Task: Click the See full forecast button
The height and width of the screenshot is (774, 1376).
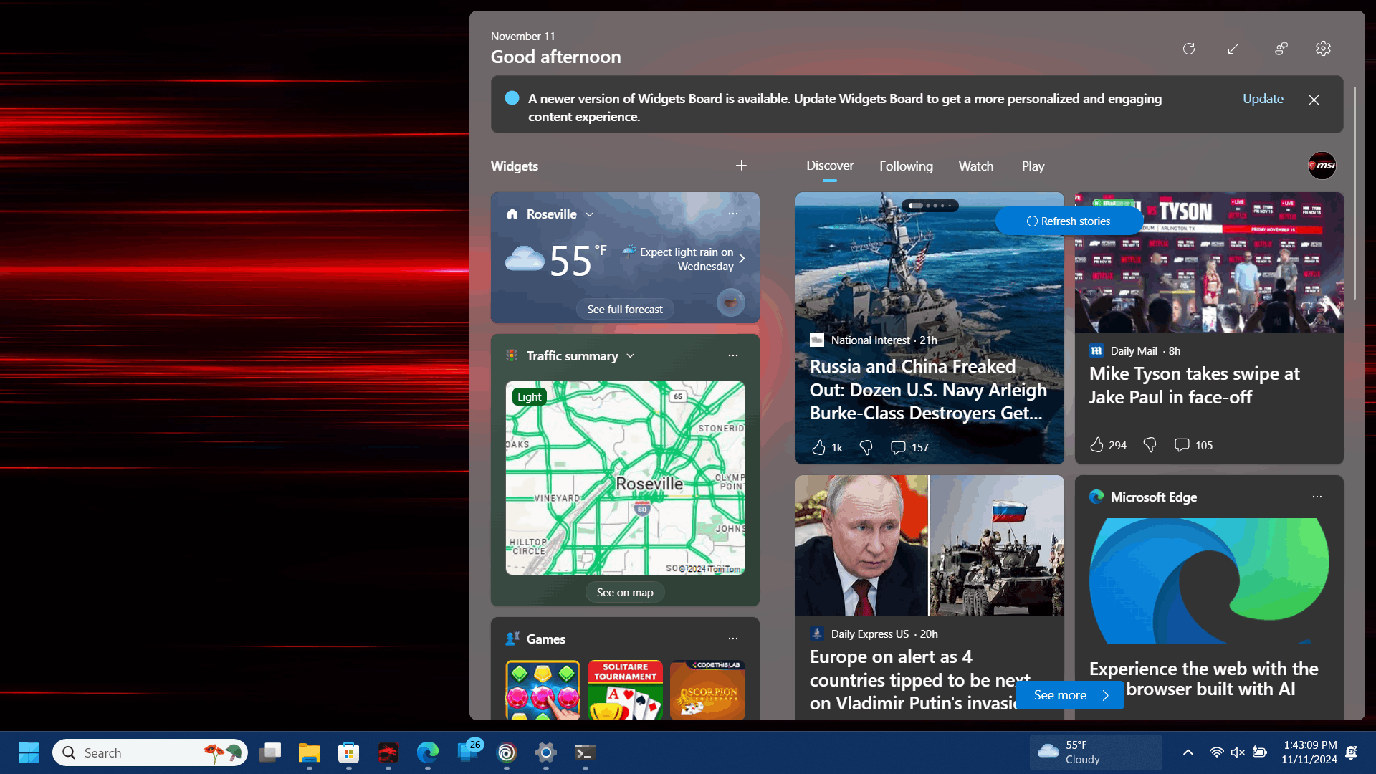Action: [625, 310]
